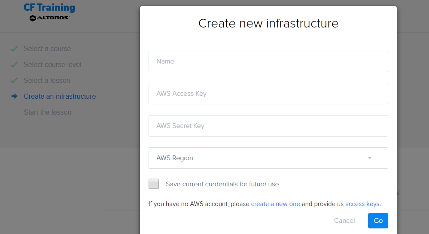
Task: Select the Create an infrastructure step
Action: pos(60,96)
